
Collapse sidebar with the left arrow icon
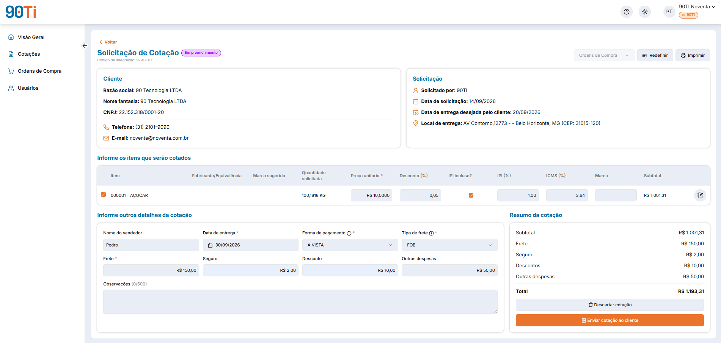click(x=85, y=46)
